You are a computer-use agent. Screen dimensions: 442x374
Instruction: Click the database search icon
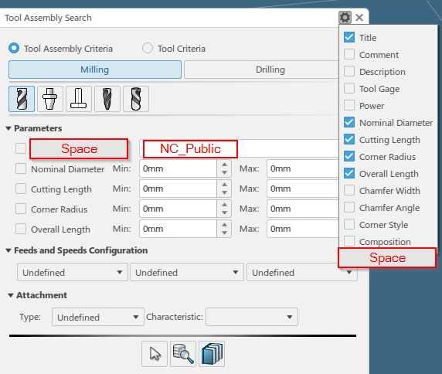[183, 354]
